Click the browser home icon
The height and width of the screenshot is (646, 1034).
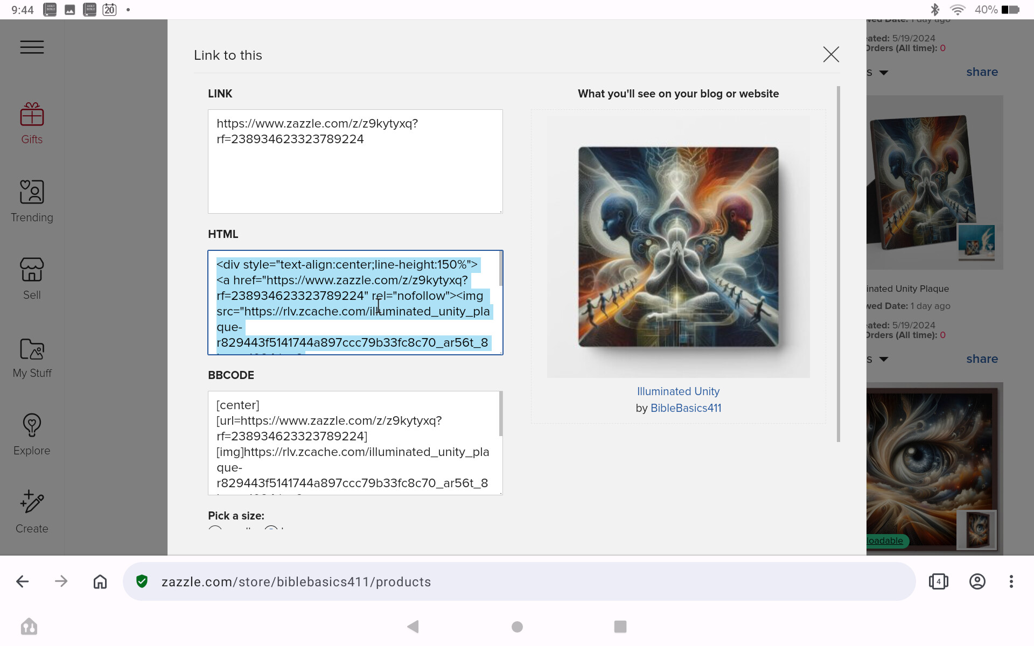click(100, 581)
